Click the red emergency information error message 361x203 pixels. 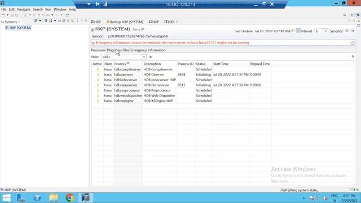pyautogui.click(x=172, y=43)
